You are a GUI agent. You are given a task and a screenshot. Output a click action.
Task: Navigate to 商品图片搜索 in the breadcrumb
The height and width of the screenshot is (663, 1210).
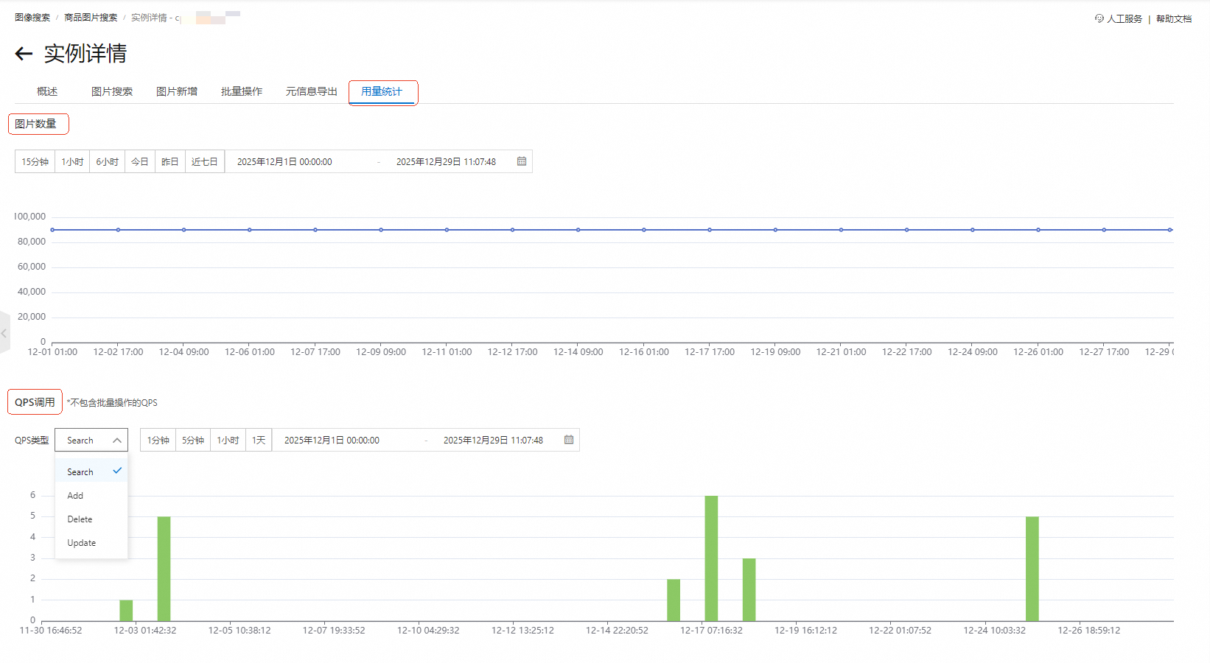click(x=91, y=17)
